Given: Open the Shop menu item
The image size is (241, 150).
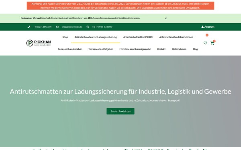Looking at the screenshot, I should click(65, 37).
